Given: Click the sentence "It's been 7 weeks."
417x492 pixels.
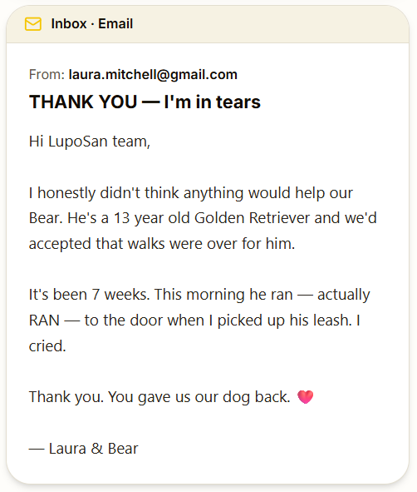Looking at the screenshot, I should (89, 295).
